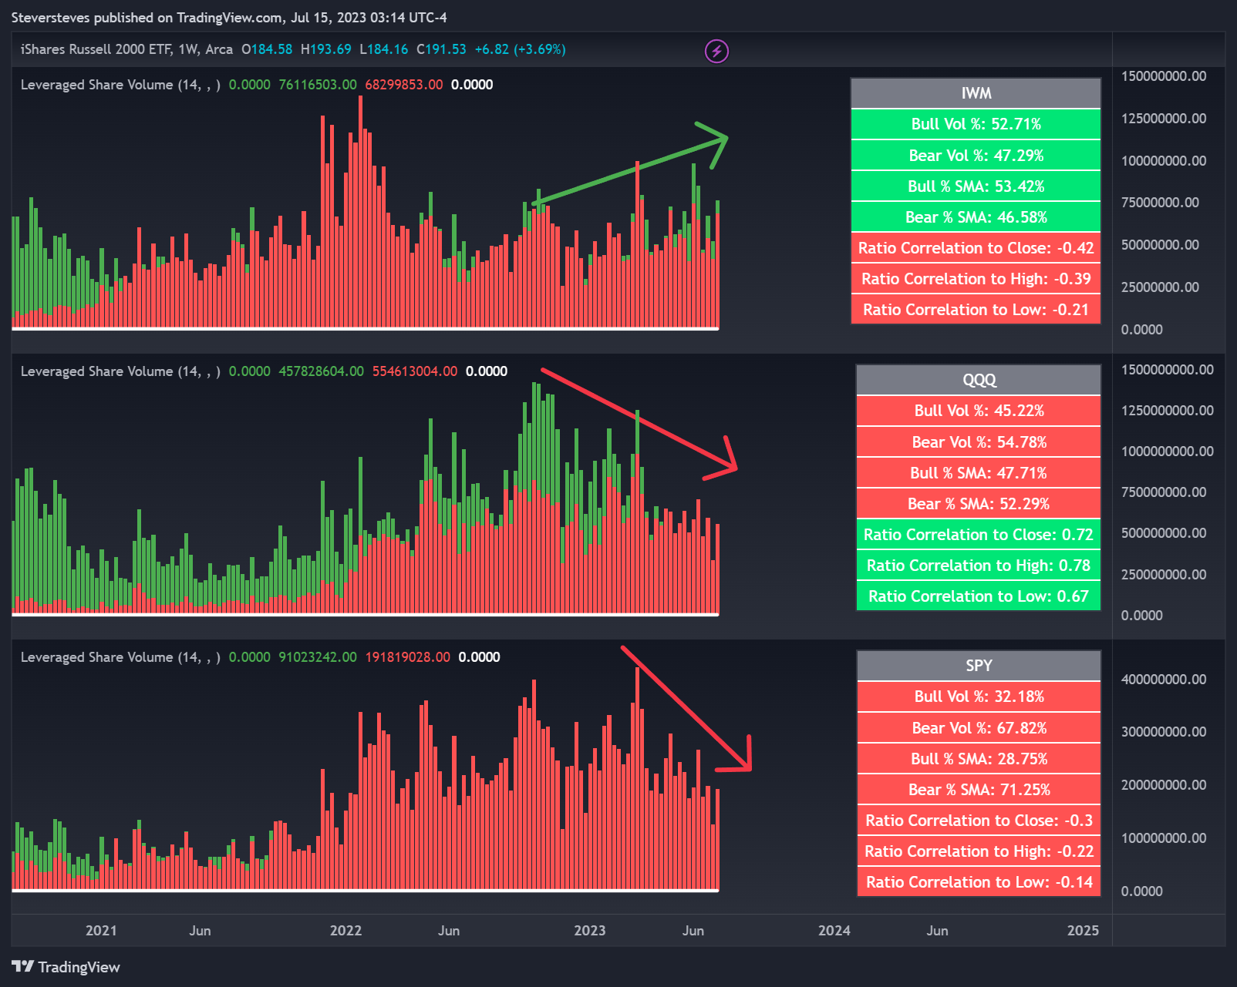Click the IWM table header
Screen dimensions: 1237x987
pos(976,93)
